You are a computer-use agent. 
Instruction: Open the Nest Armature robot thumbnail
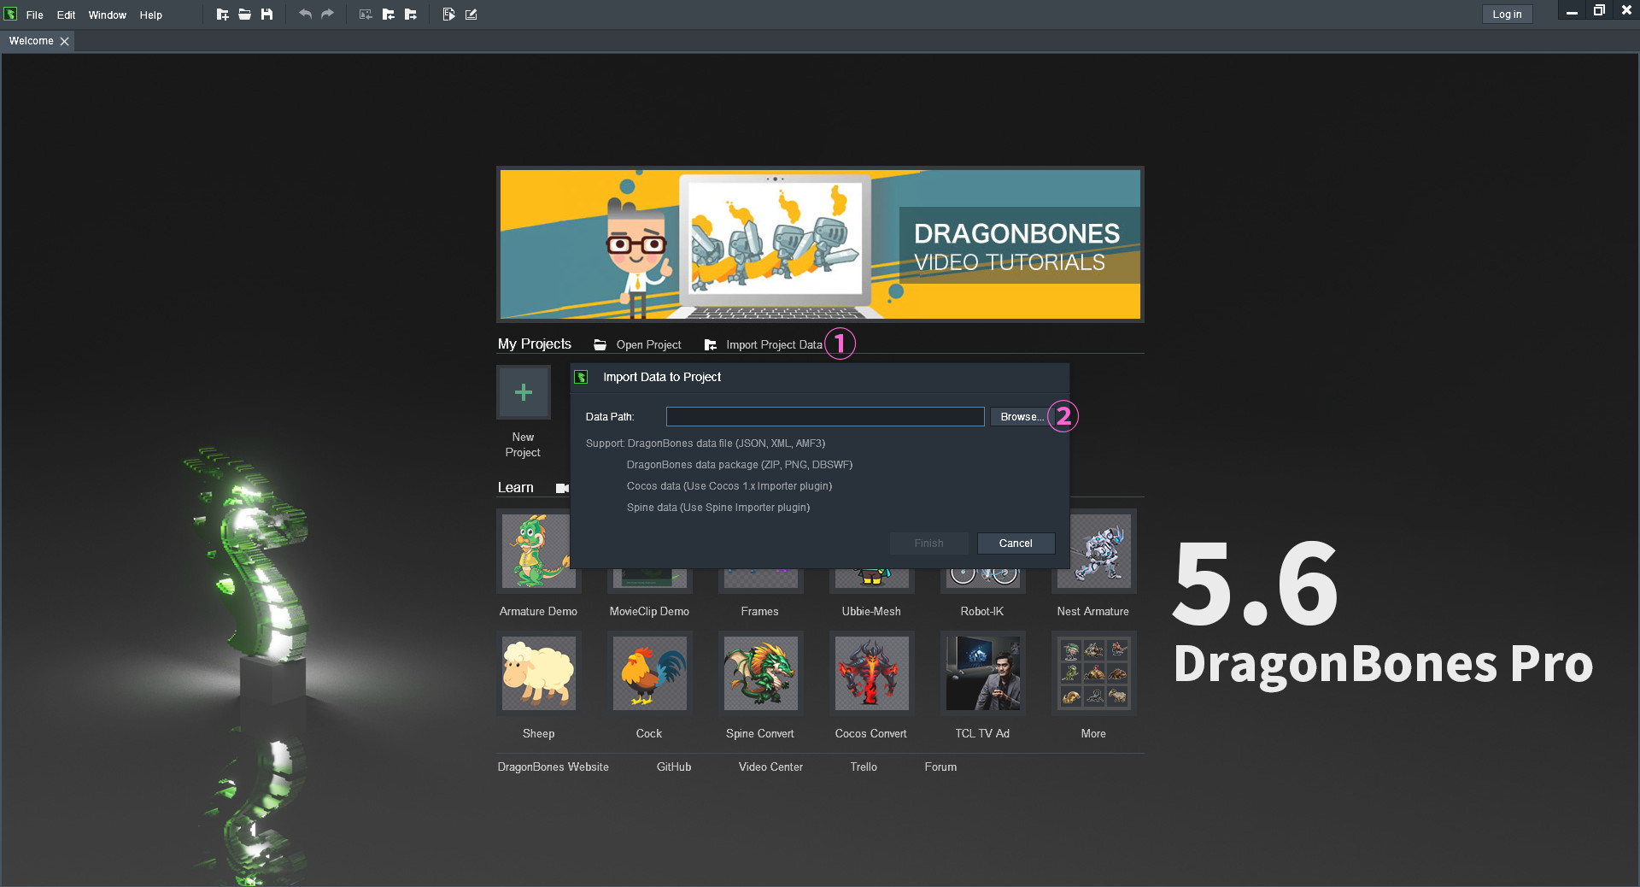(x=1093, y=551)
